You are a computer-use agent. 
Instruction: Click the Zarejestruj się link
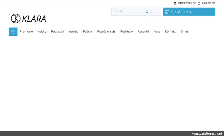point(187,3)
